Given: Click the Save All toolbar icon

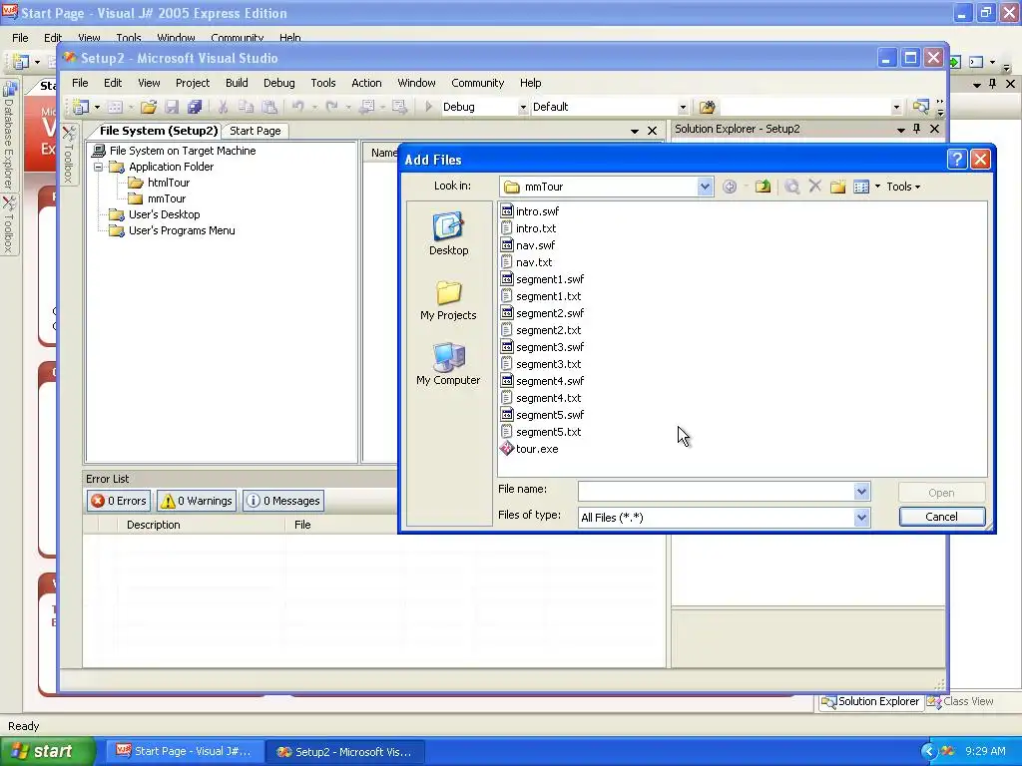Looking at the screenshot, I should pos(195,107).
